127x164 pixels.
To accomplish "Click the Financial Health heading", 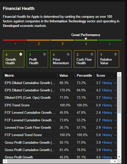I will (x=19, y=8).
